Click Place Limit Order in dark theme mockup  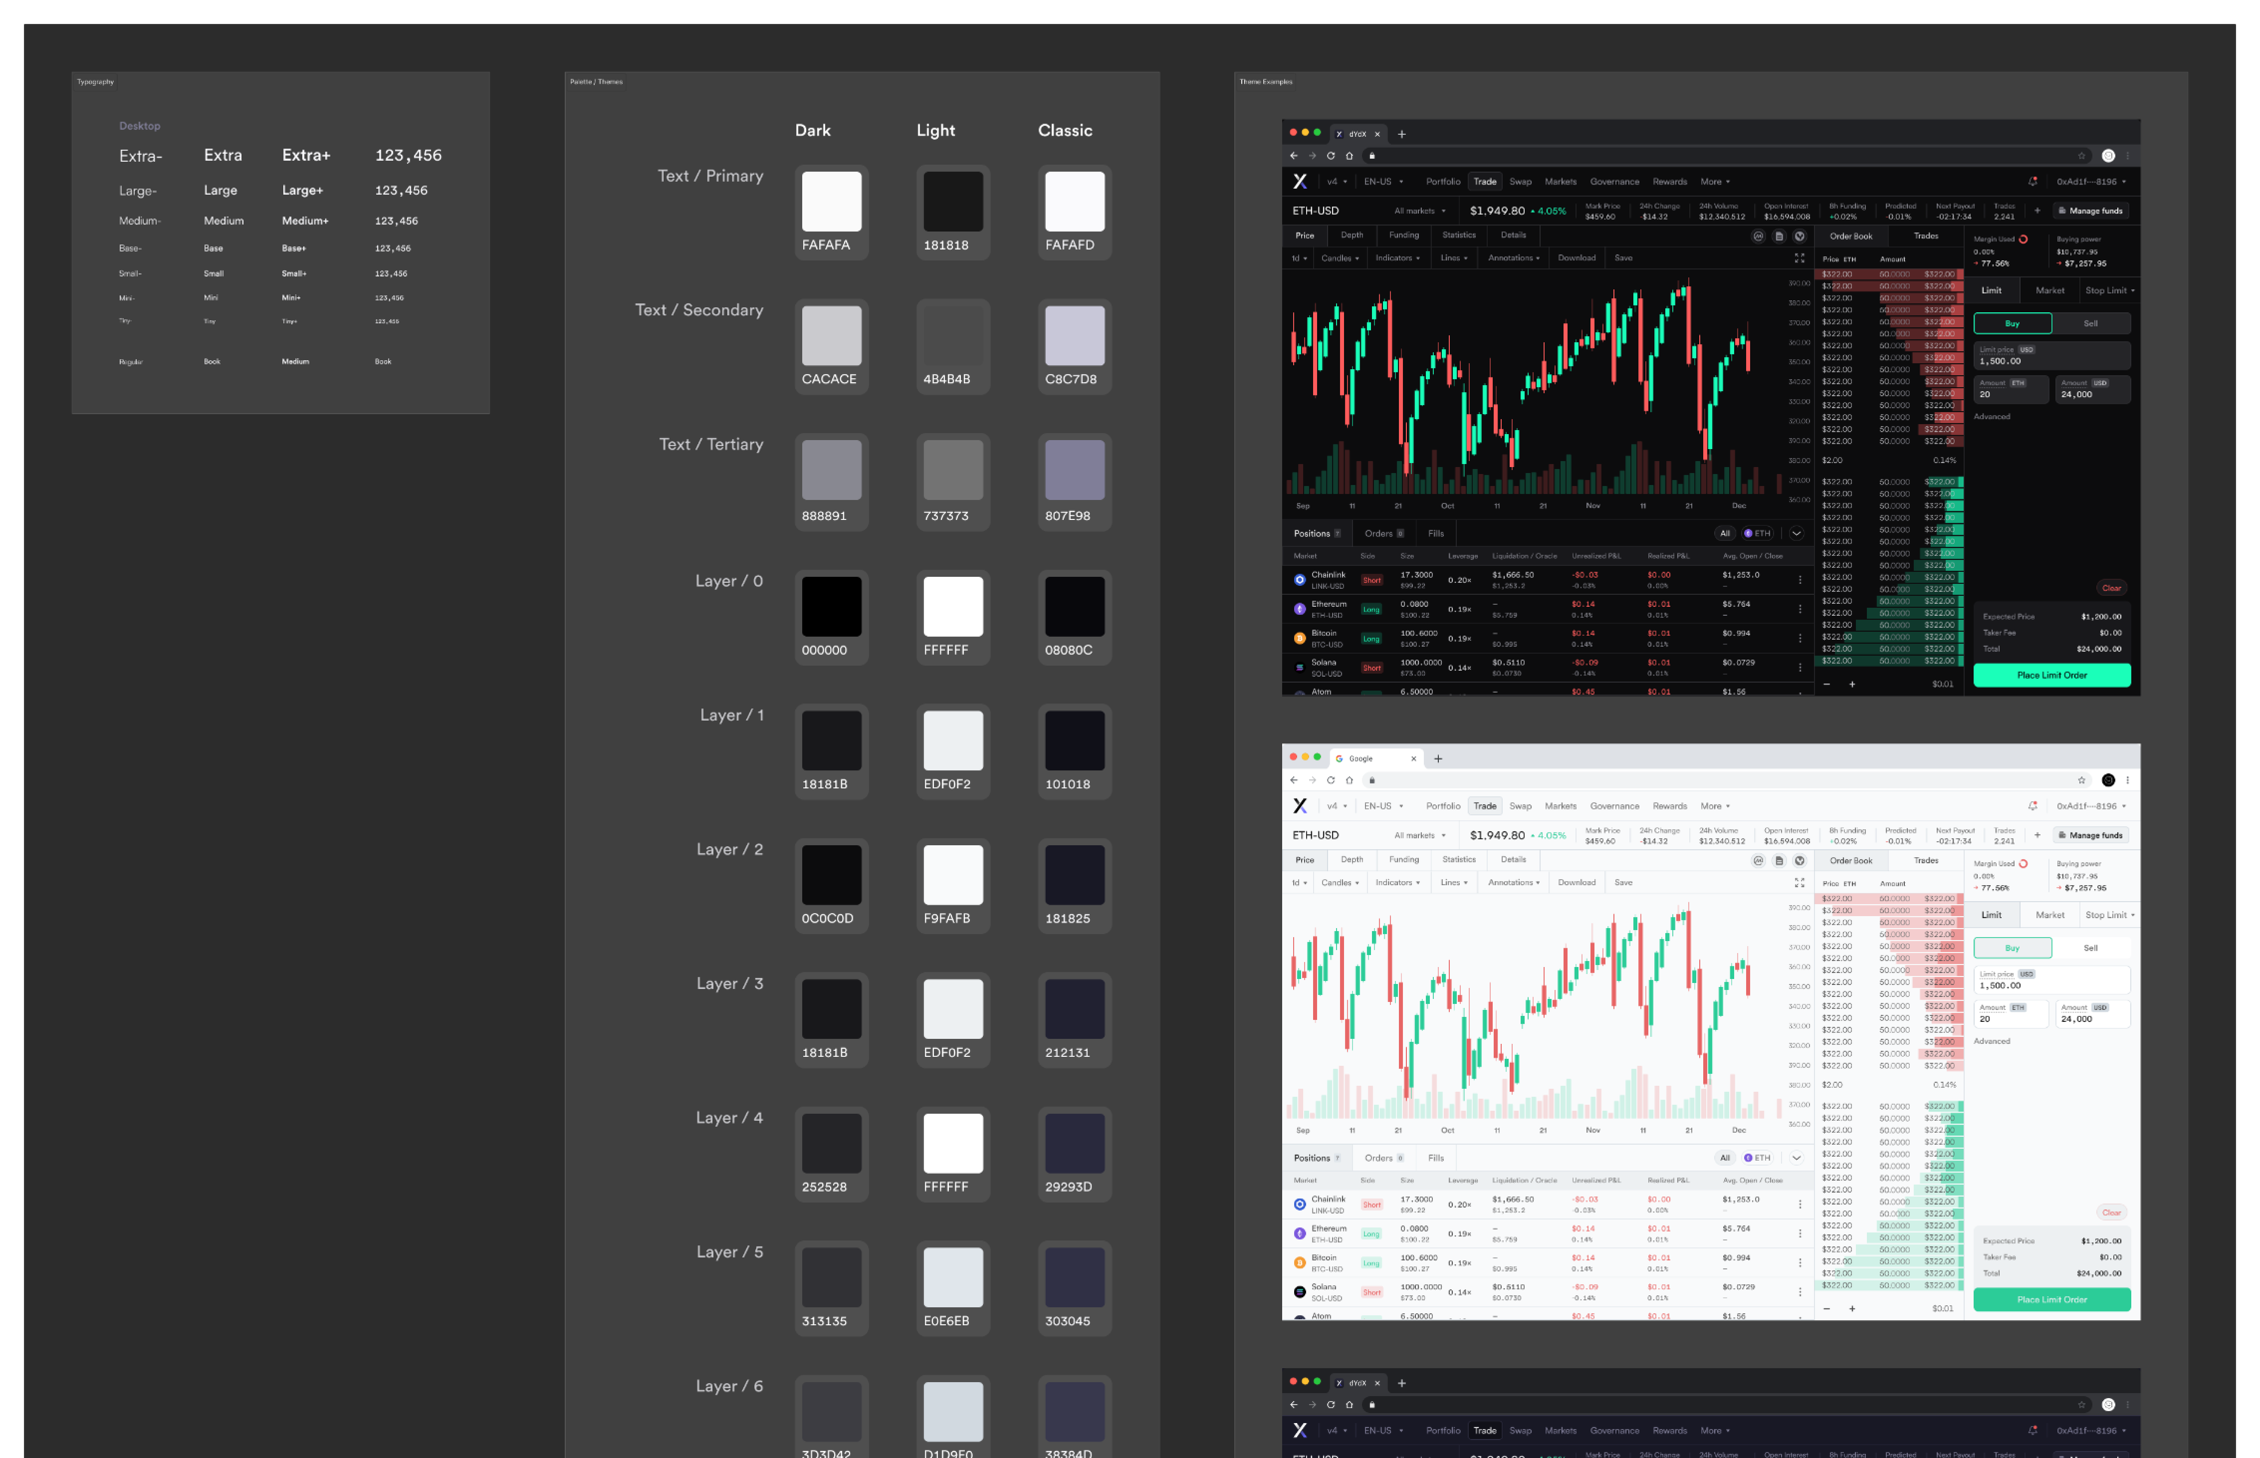tap(2052, 675)
